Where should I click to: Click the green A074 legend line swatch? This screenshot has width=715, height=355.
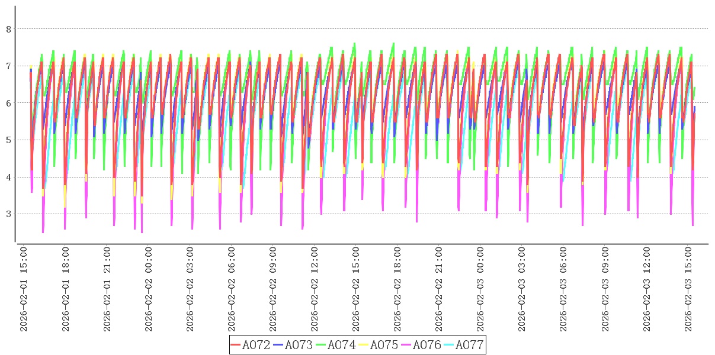tap(321, 345)
